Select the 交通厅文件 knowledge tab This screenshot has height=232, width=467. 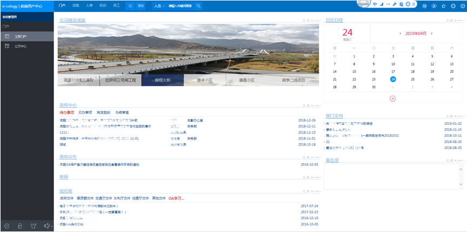pyautogui.click(x=103, y=198)
